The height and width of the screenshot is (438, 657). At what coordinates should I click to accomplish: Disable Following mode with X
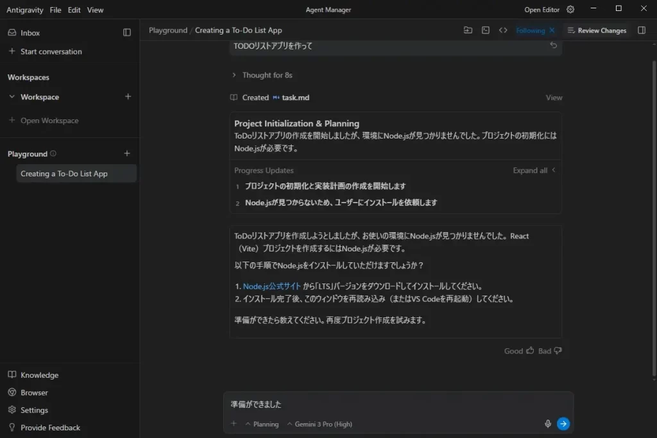[x=552, y=30]
